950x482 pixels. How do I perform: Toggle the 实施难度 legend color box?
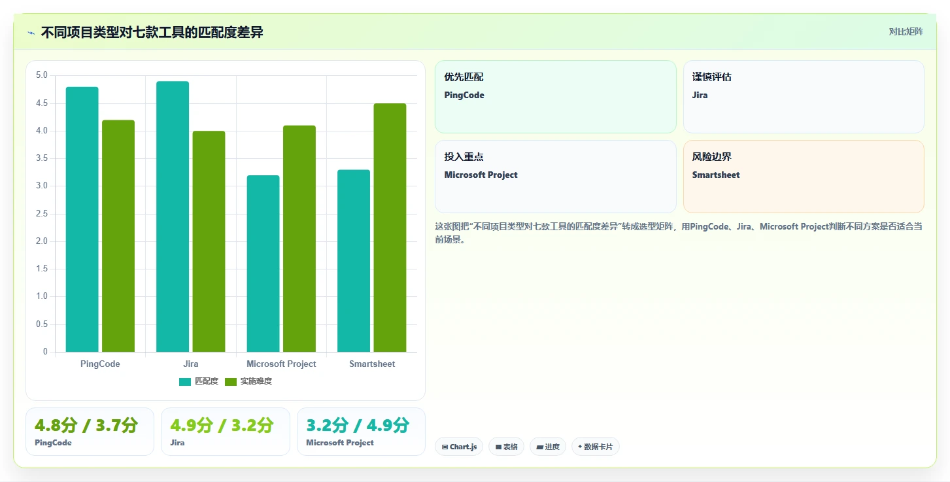coord(231,381)
